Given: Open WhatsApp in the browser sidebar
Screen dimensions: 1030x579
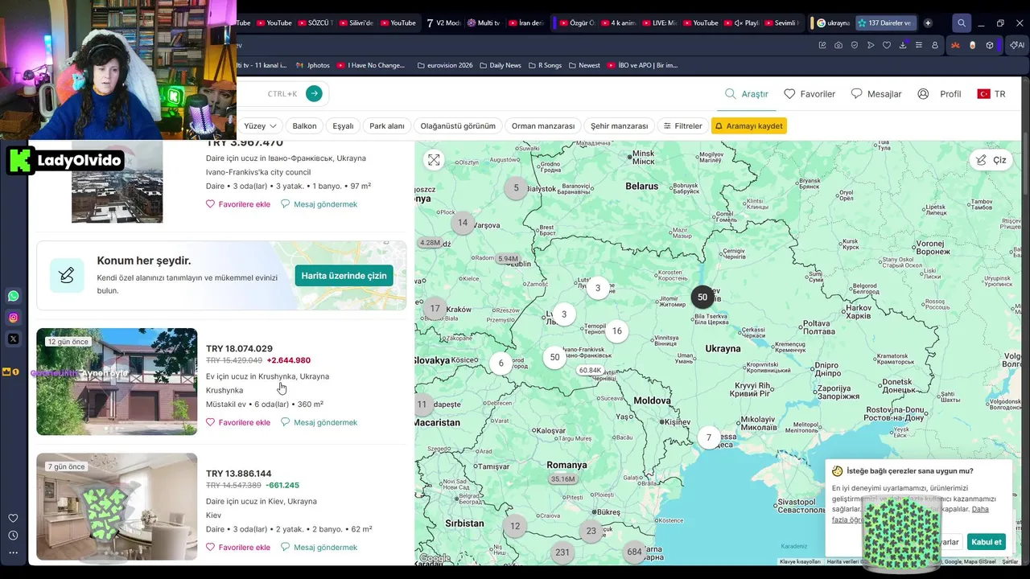Looking at the screenshot, I should pos(14,296).
